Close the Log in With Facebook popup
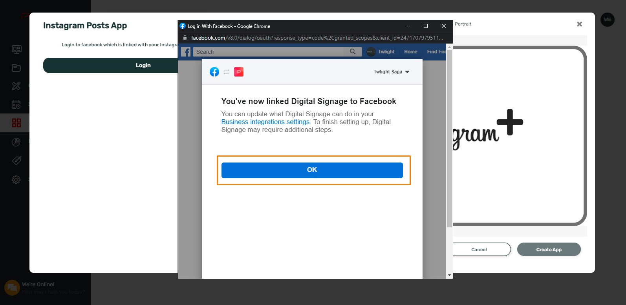Viewport: 626px width, 305px height. click(x=444, y=26)
